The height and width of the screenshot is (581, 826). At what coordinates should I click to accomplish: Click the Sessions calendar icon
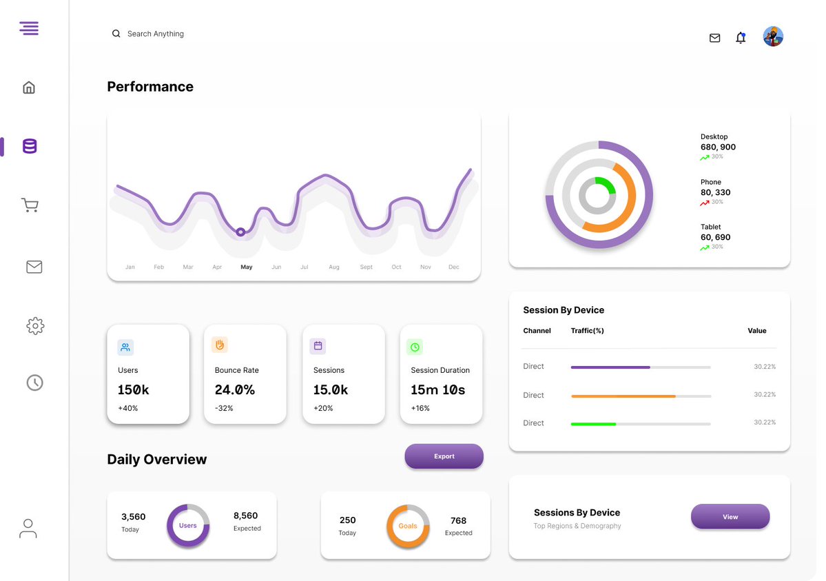318,346
